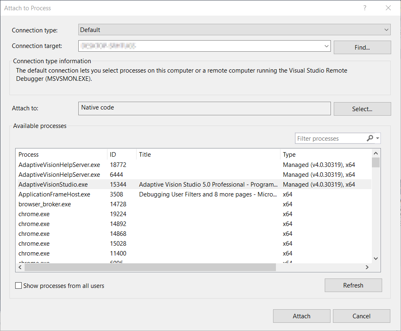The image size is (401, 331).
Task: Open the filter options dropdown arrow
Action: point(378,139)
